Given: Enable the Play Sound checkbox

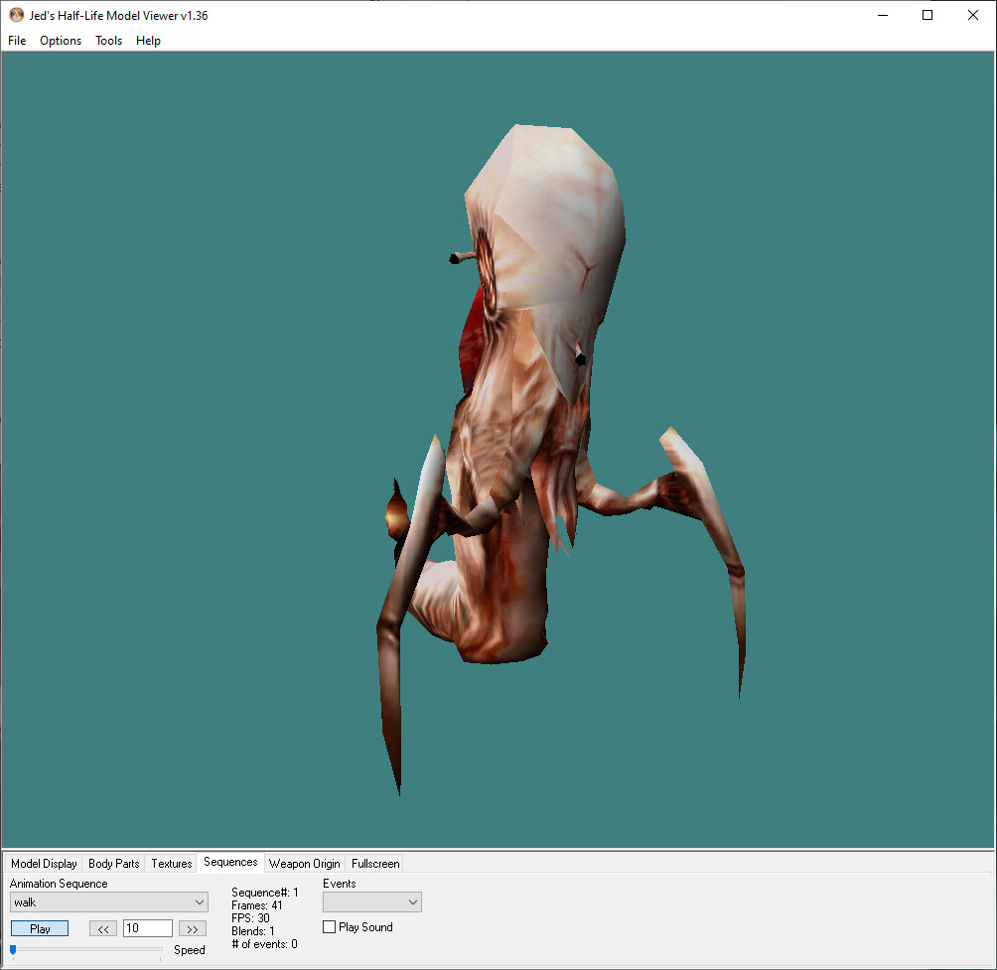Looking at the screenshot, I should [x=329, y=926].
